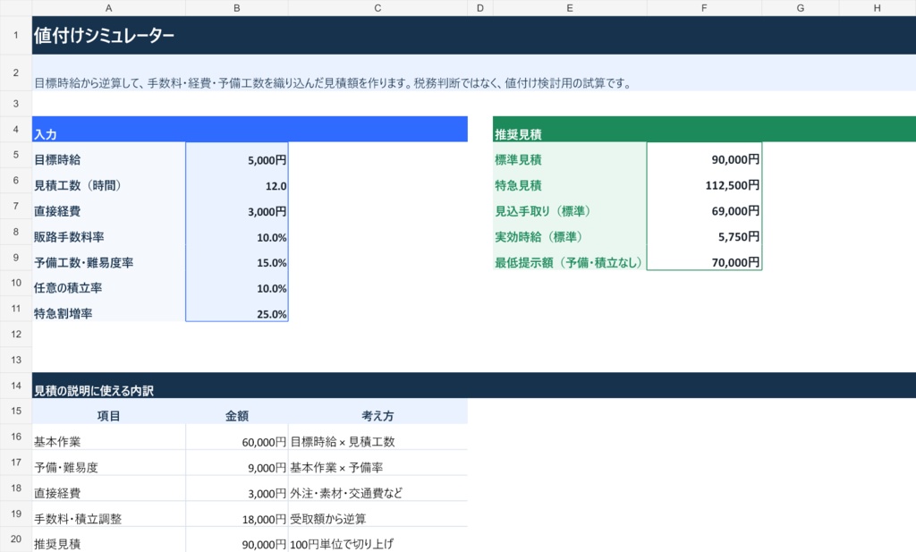This screenshot has height=552, width=916.
Task: Select the 100円単位で切り上げ note
Action: pos(377,539)
